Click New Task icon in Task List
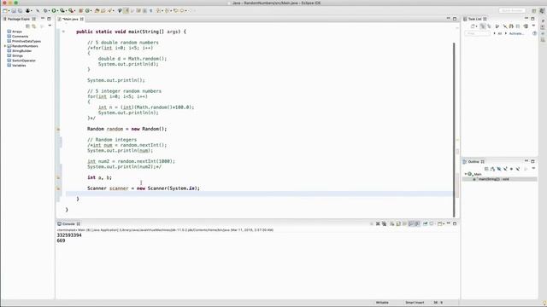 tap(473, 26)
